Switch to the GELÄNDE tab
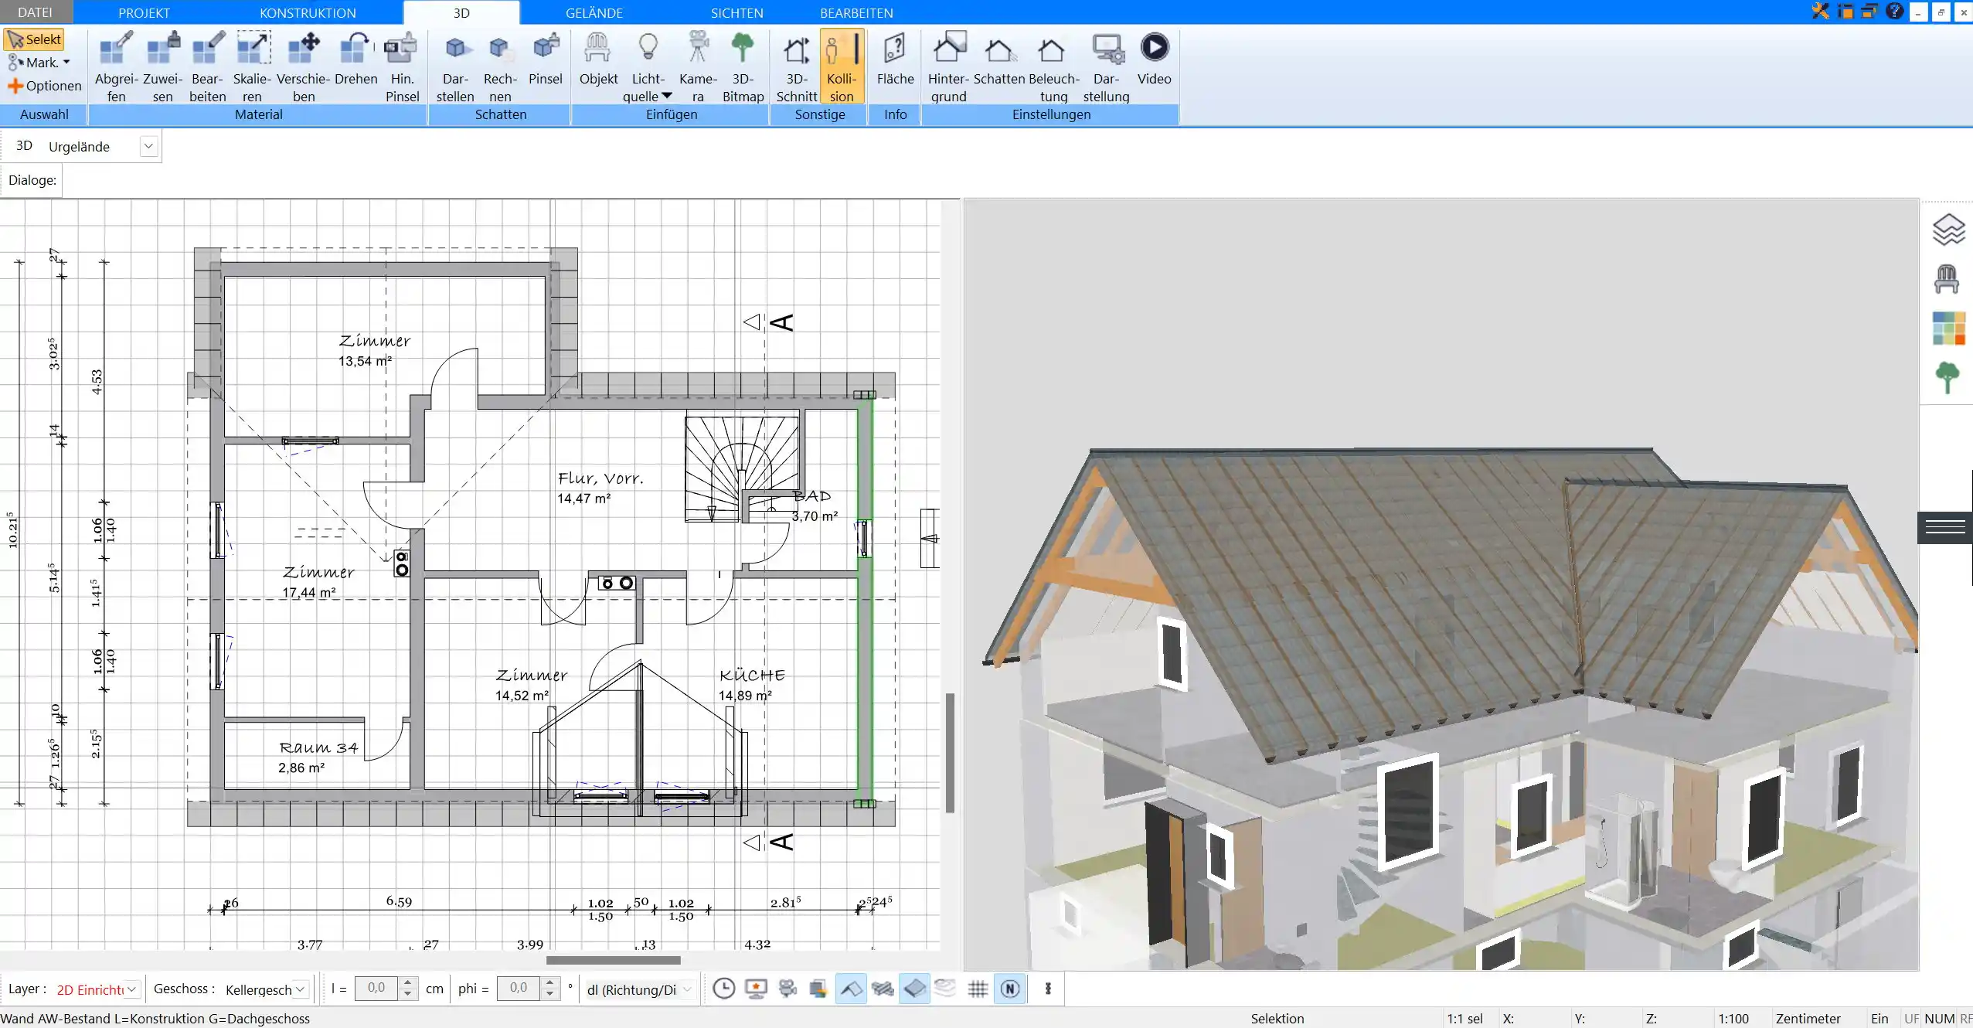The width and height of the screenshot is (1973, 1028). click(594, 12)
